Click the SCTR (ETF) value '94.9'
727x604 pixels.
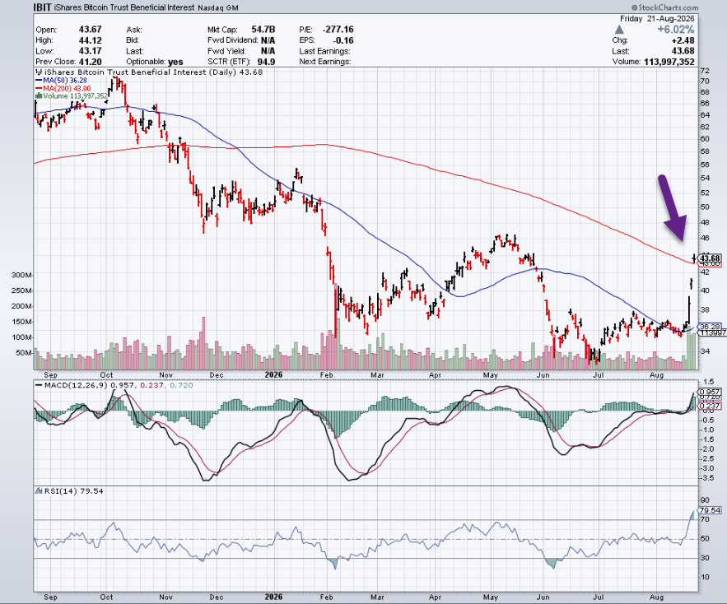pos(266,62)
